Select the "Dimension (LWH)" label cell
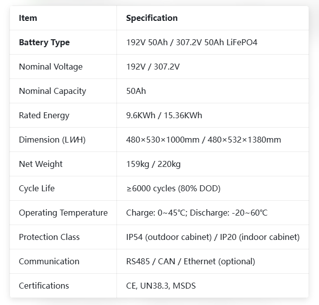This screenshot has width=319, height=305. point(52,140)
